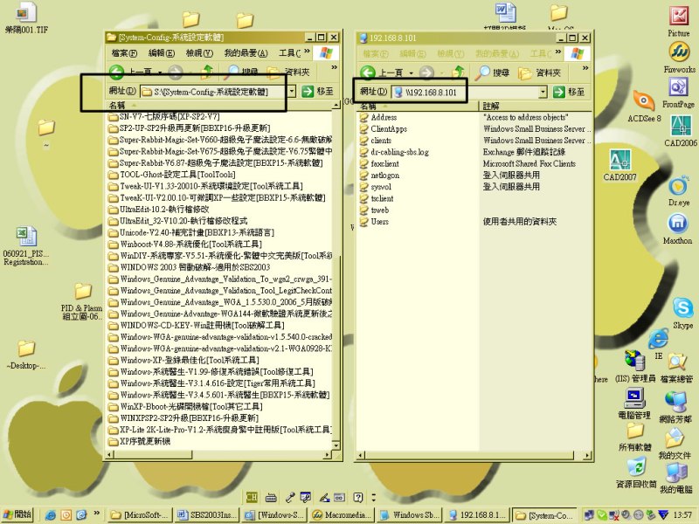Click 移至 Go button in System-Config window
This screenshot has width=699, height=524.
point(317,92)
